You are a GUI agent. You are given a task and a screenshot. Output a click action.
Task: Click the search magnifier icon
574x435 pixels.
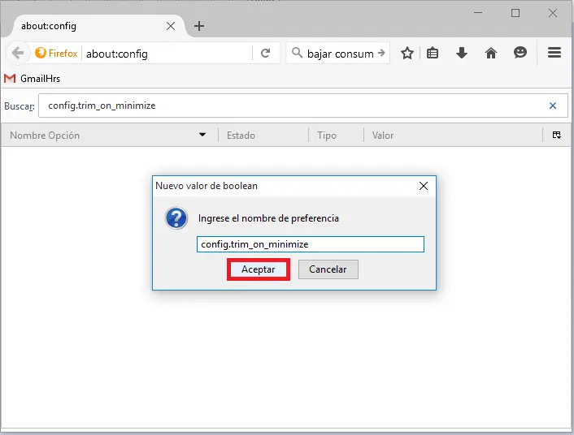pyautogui.click(x=297, y=53)
